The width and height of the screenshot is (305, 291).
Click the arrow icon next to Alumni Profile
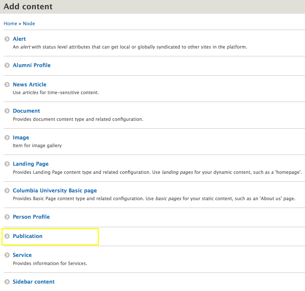click(7, 65)
